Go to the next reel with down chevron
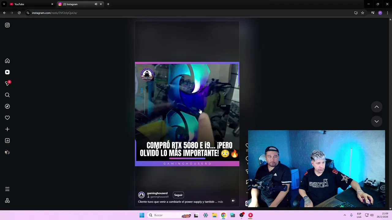392x220 pixels. click(377, 121)
